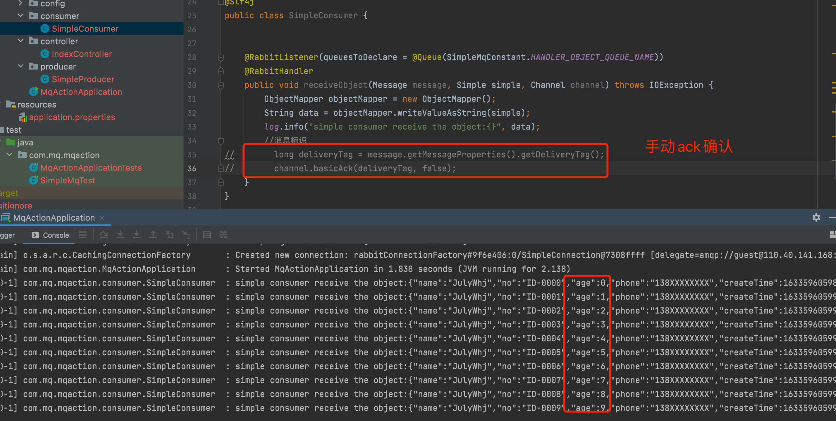Click the IndexController class icon
The height and width of the screenshot is (421, 836).
[45, 54]
